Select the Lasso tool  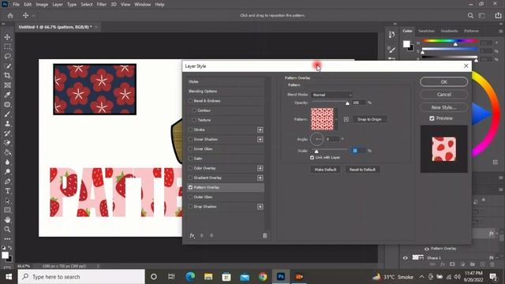pos(7,56)
